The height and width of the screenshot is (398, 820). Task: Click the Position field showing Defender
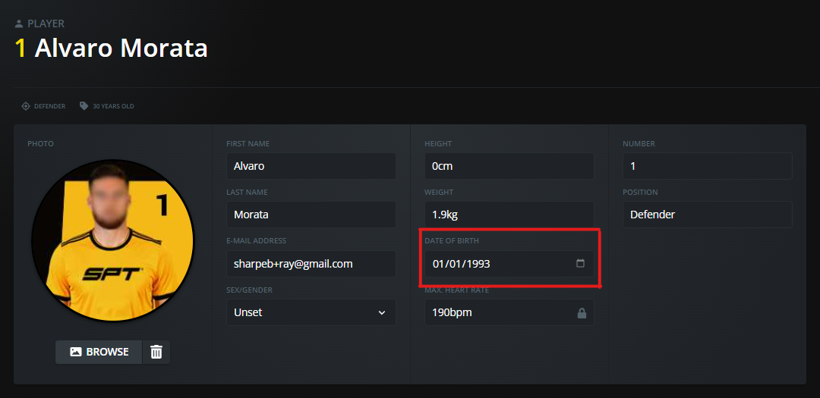point(707,215)
